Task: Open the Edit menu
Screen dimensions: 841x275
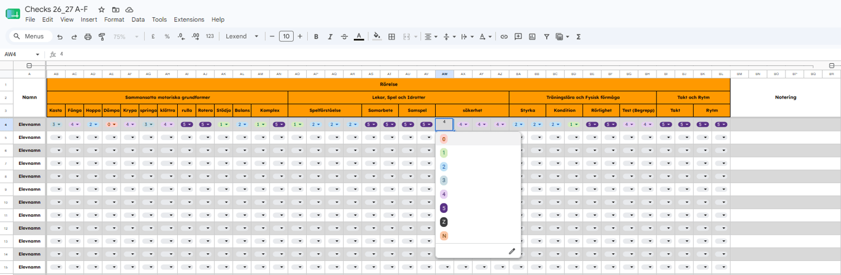Action: (48, 20)
